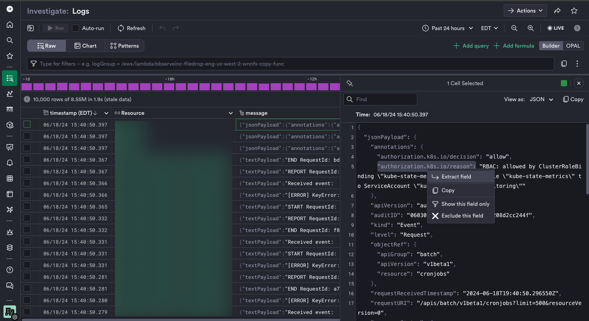Select the row checkbox at 15:40:50.367 END RequestId

point(27,159)
